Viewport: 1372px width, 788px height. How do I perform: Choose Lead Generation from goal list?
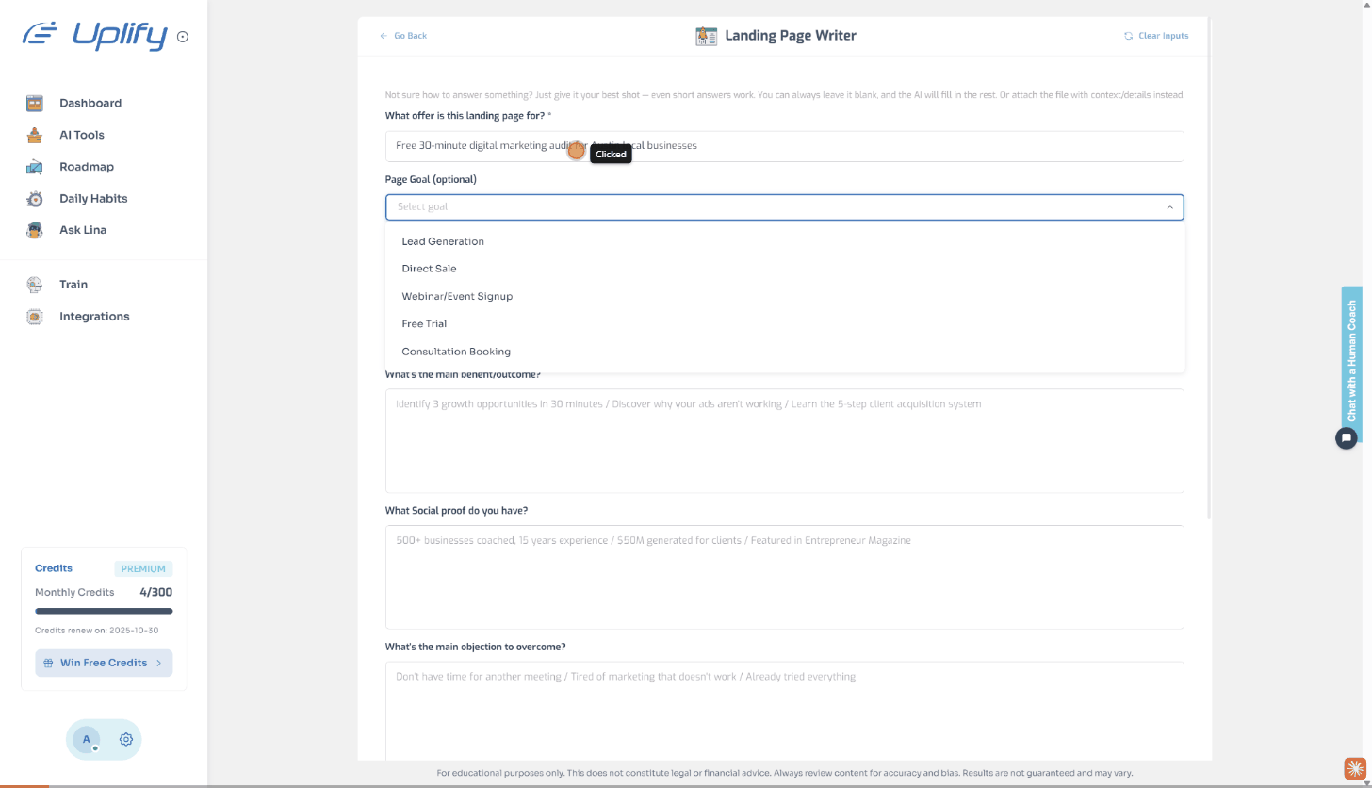[x=443, y=241]
